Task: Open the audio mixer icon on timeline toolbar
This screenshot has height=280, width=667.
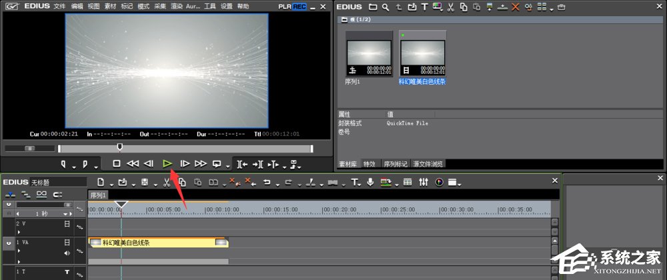Action: pyautogui.click(x=423, y=182)
